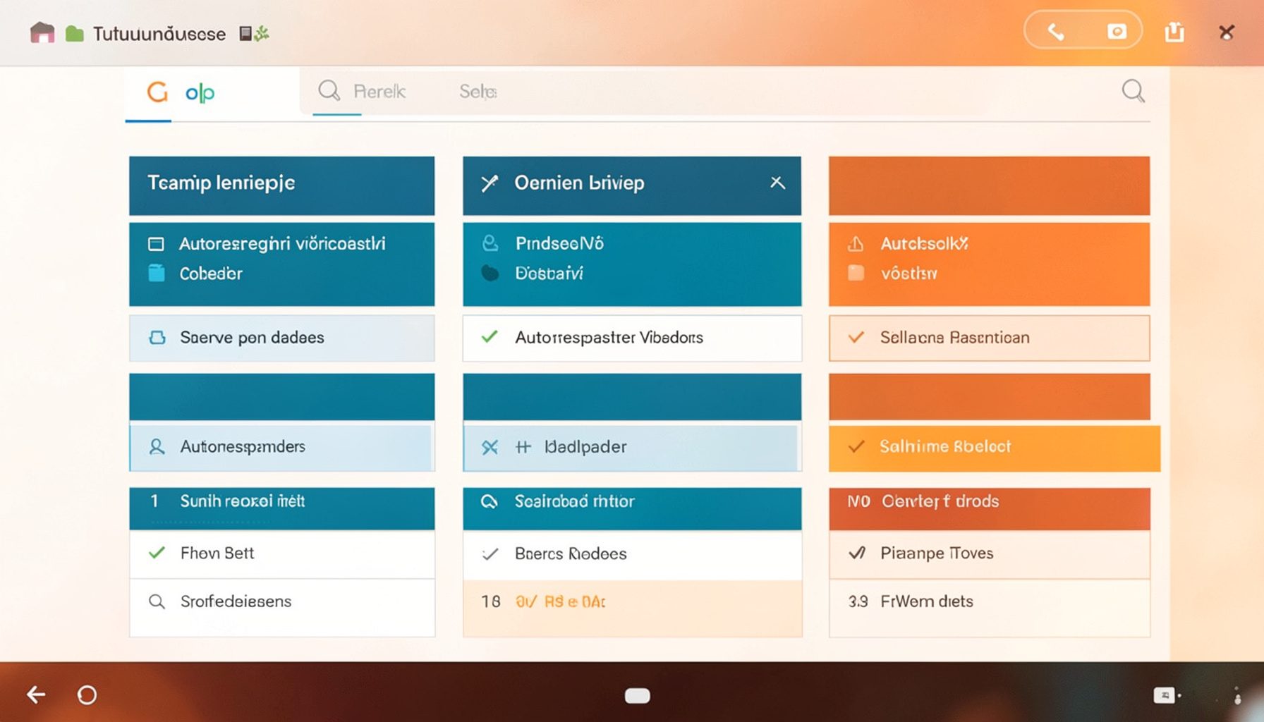The image size is (1264, 722).
Task: Toggle the Sellacna Rasentican checkmark
Action: click(856, 337)
